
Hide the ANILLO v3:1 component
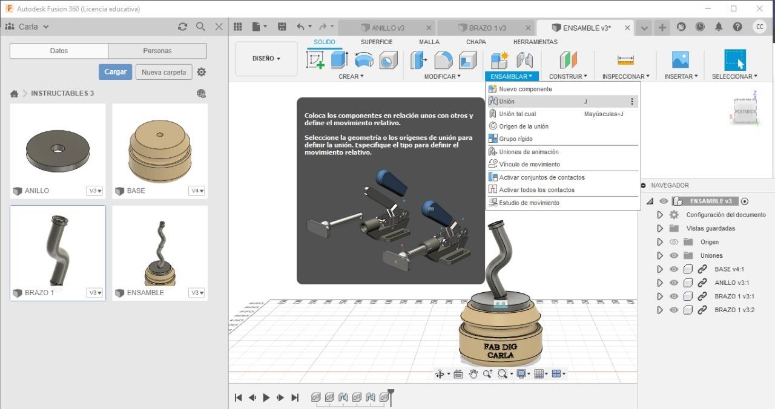[674, 283]
